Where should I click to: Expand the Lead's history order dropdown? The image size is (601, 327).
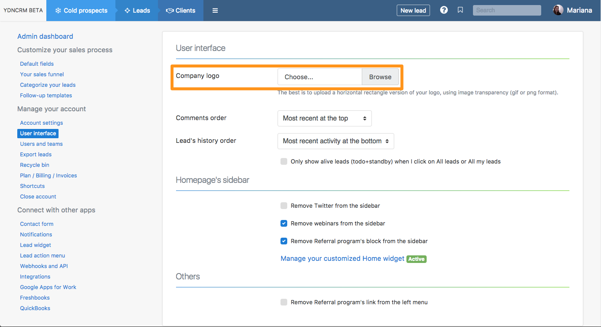[x=335, y=141]
